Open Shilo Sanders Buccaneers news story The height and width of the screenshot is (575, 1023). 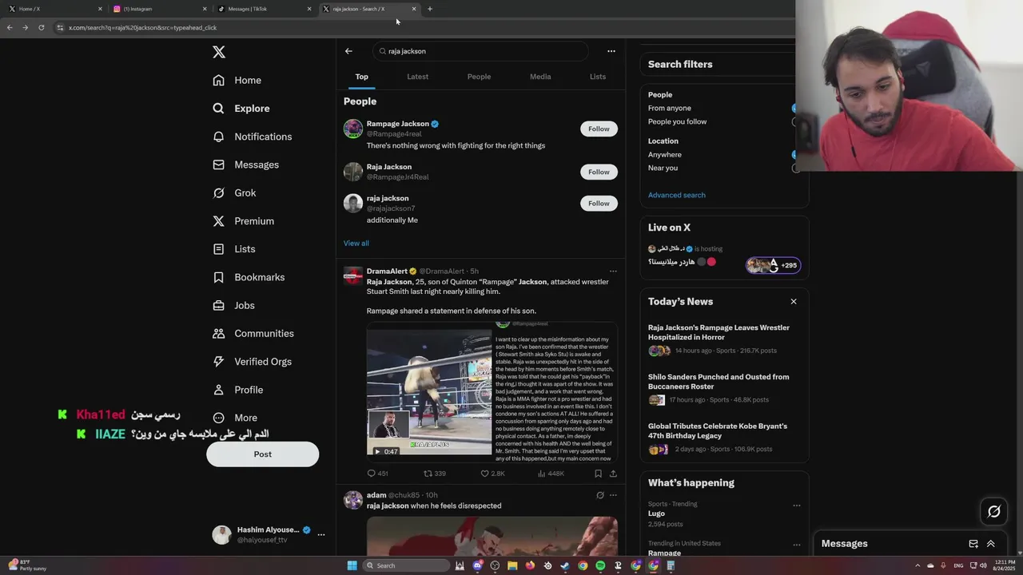coord(724,387)
